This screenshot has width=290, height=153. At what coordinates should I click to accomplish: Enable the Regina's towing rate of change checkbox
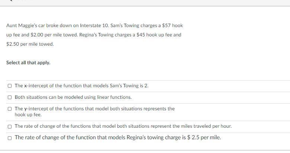(x=10, y=138)
